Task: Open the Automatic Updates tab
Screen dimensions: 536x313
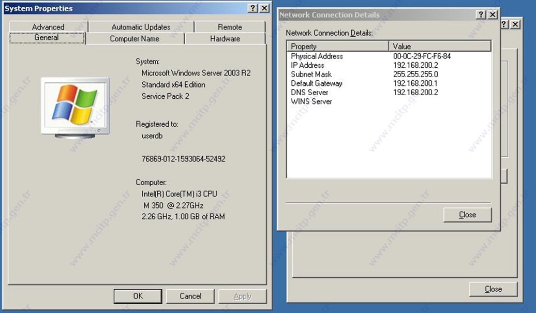Action: point(141,27)
